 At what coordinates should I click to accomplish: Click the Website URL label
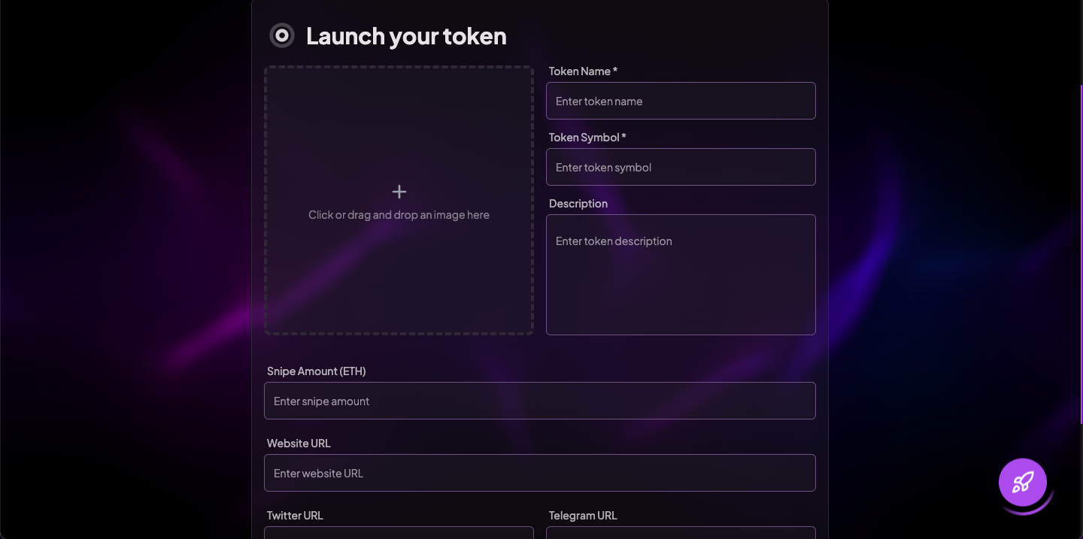tap(299, 444)
